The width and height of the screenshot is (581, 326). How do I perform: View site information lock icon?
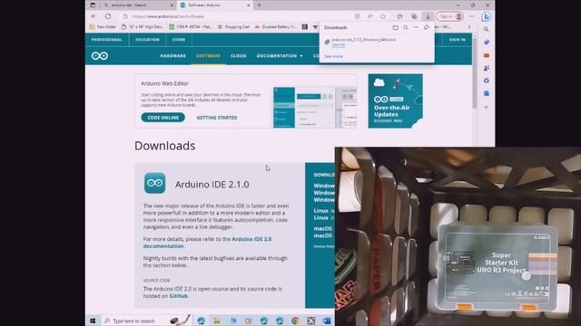125,16
